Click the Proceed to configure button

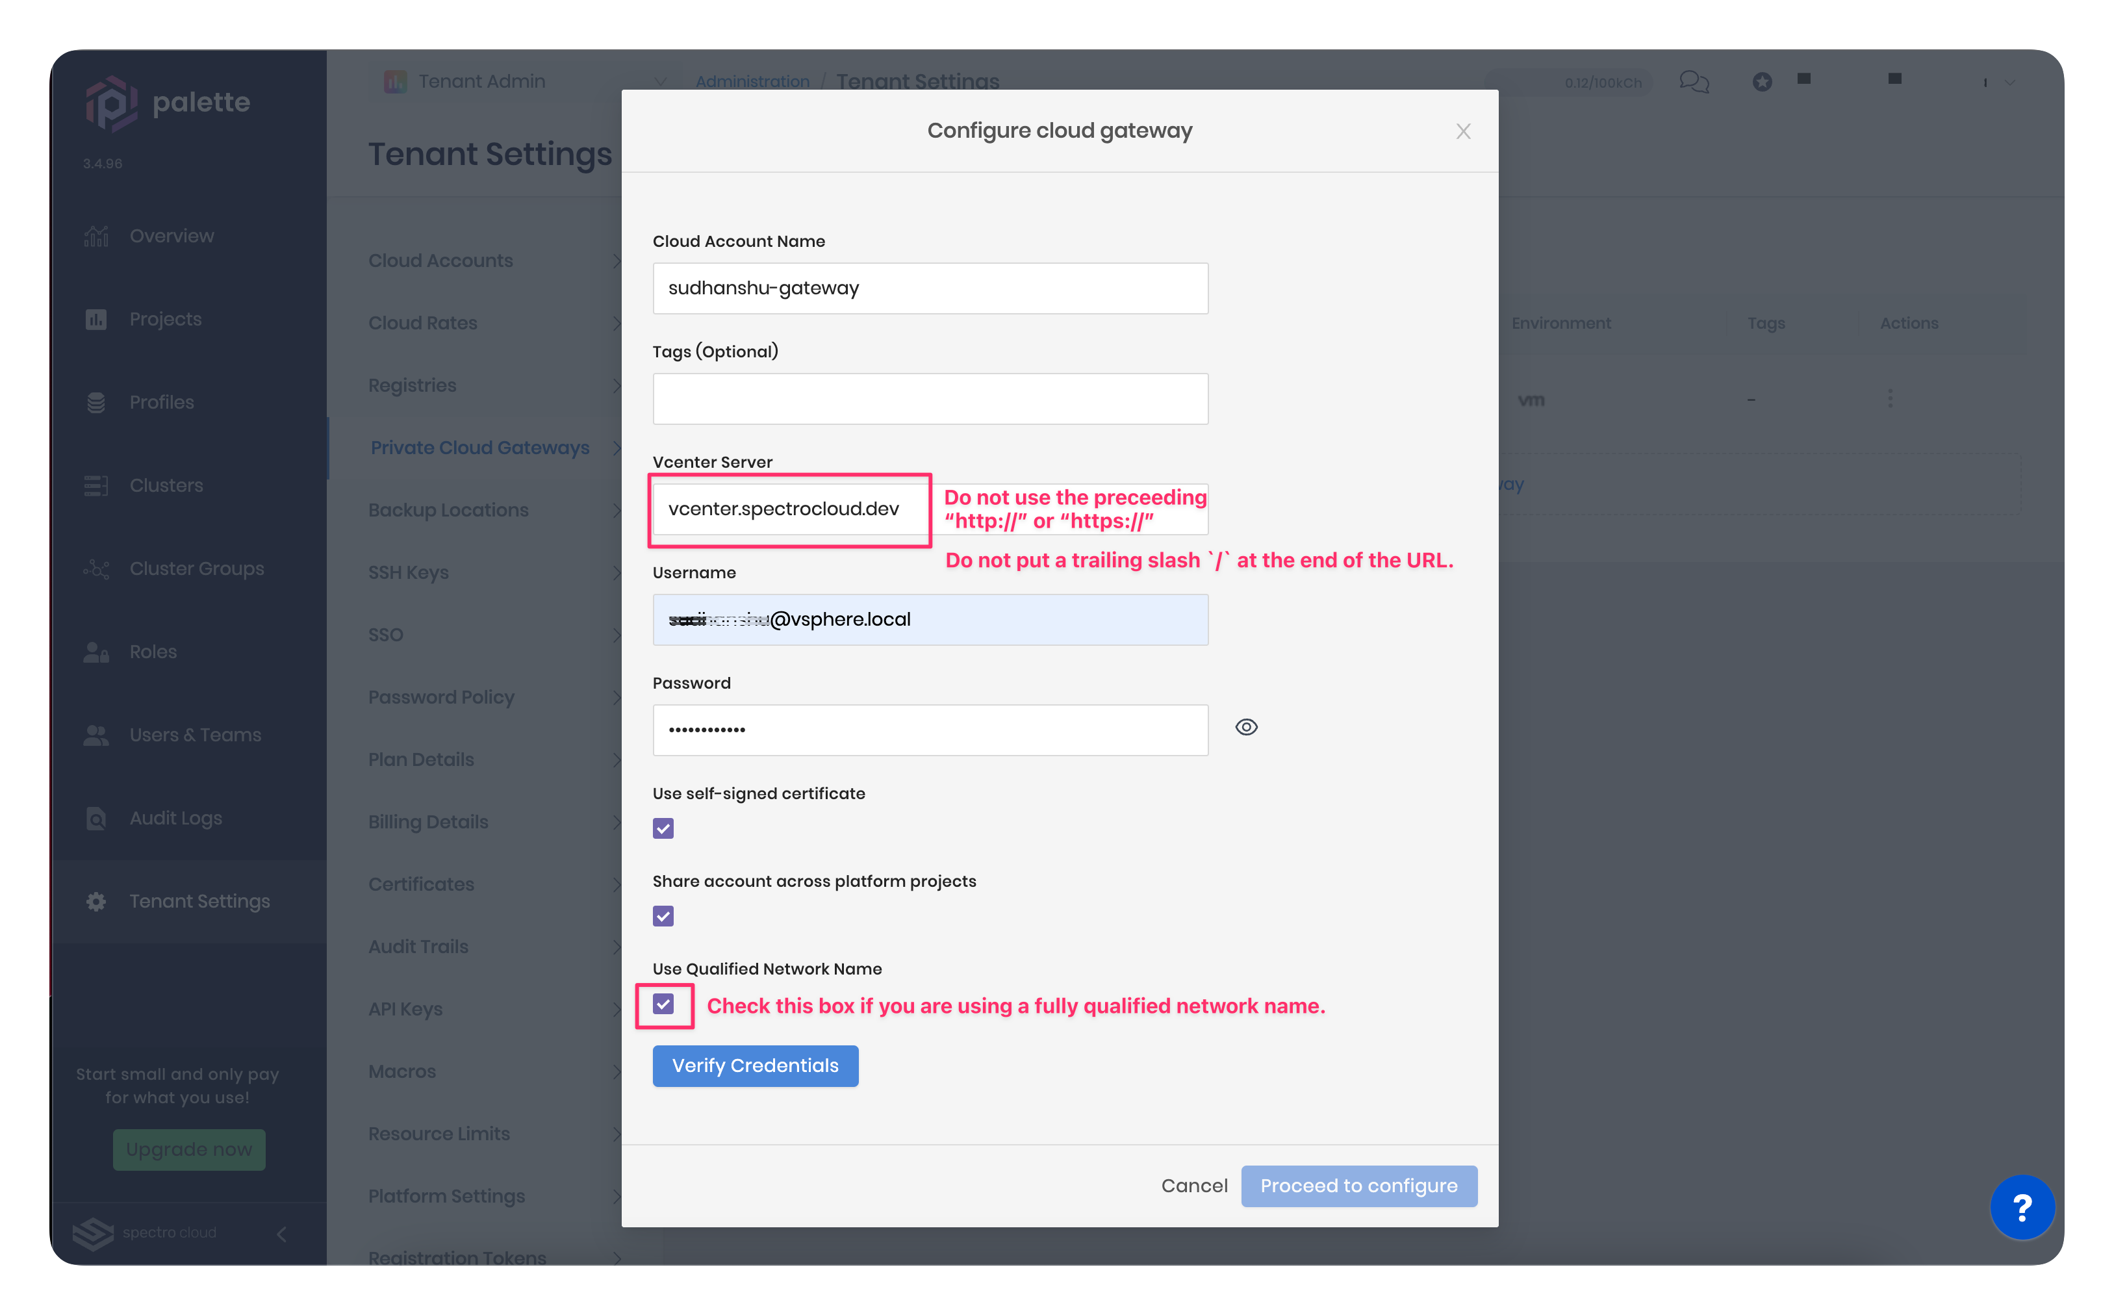pyautogui.click(x=1358, y=1186)
